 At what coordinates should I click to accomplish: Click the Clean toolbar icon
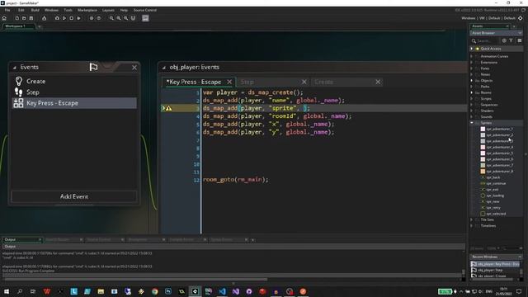[x=79, y=18]
